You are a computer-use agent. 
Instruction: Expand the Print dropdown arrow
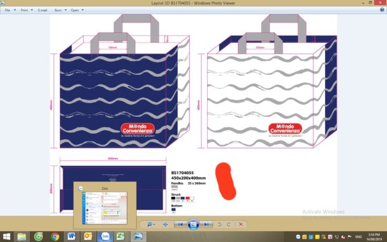(32, 10)
